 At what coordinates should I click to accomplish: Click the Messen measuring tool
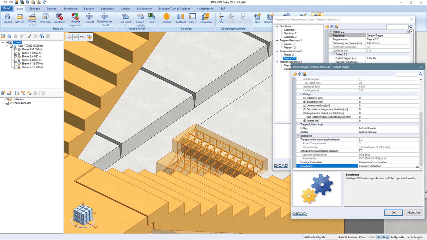(x=20, y=18)
